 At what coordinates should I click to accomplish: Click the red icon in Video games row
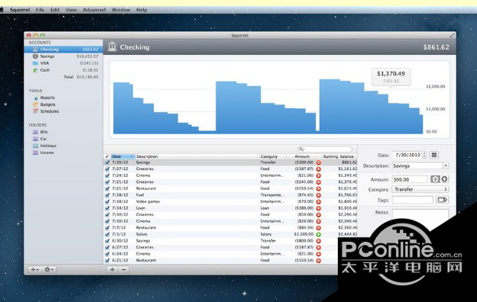pyautogui.click(x=319, y=201)
